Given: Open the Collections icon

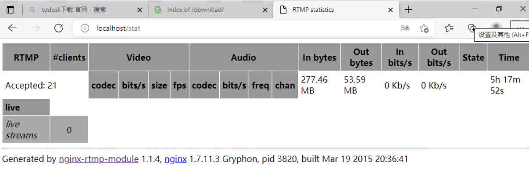Looking at the screenshot, I should click(x=472, y=28).
